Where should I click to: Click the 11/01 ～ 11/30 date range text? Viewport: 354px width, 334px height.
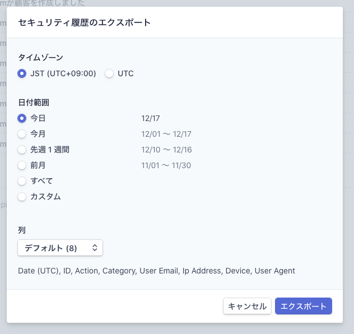click(166, 165)
